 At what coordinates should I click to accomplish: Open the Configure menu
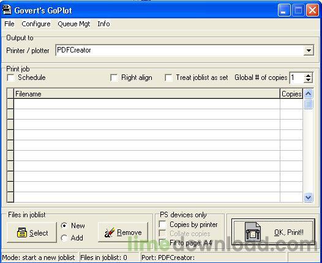click(36, 24)
